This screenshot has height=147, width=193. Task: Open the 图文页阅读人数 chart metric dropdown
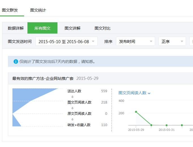[134, 93]
